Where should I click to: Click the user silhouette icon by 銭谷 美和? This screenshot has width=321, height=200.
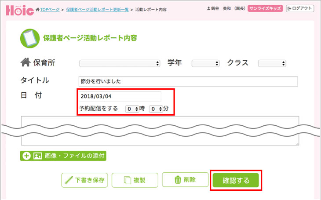point(208,8)
